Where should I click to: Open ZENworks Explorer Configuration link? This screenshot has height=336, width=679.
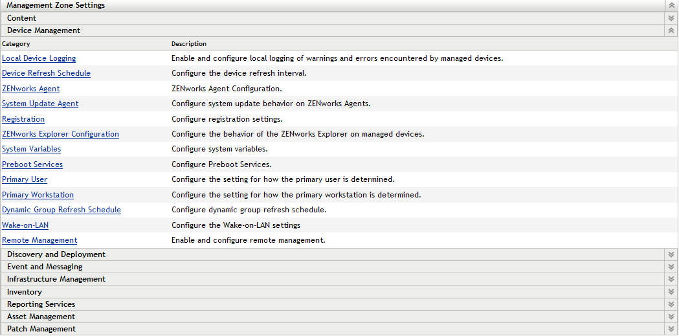click(x=60, y=134)
